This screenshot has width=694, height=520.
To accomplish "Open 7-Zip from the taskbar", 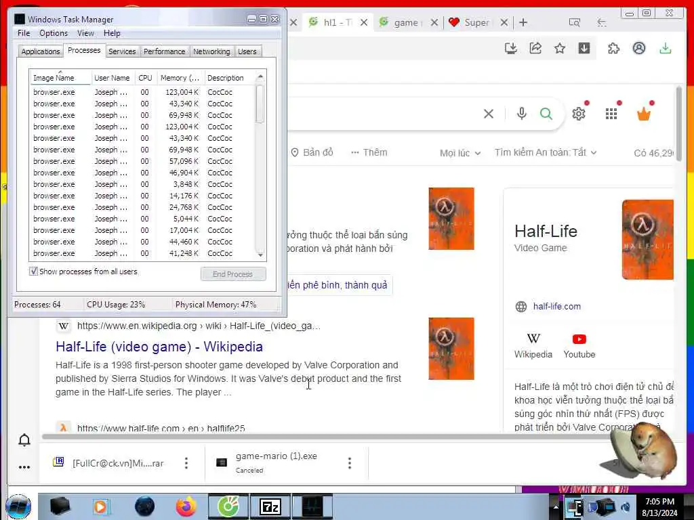I will tap(270, 506).
